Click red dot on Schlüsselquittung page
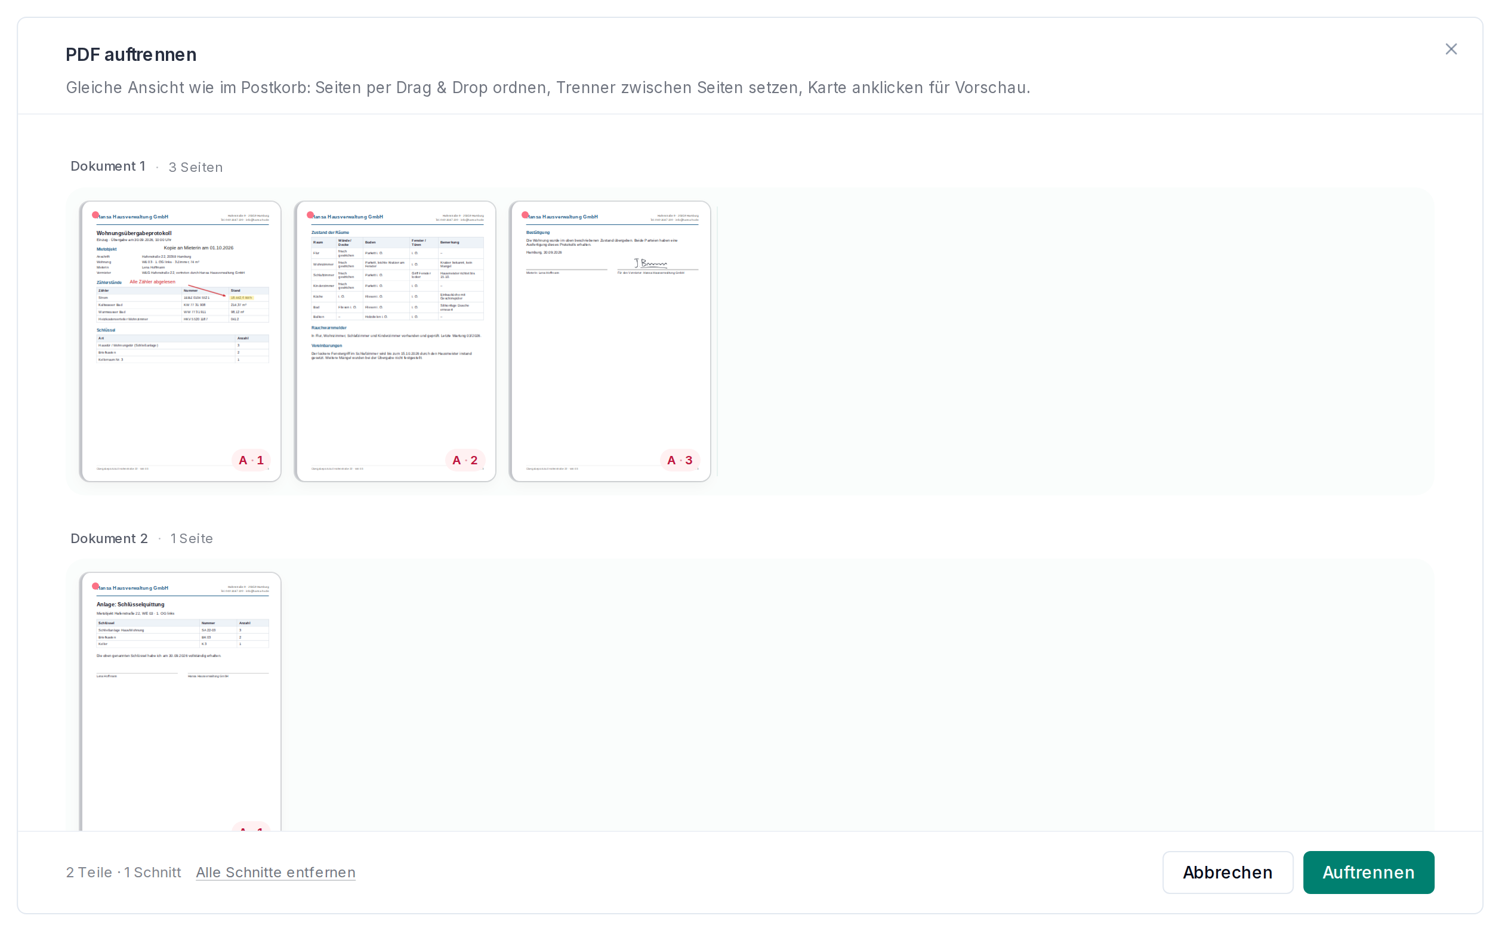This screenshot has width=1499, height=931. coord(95,586)
